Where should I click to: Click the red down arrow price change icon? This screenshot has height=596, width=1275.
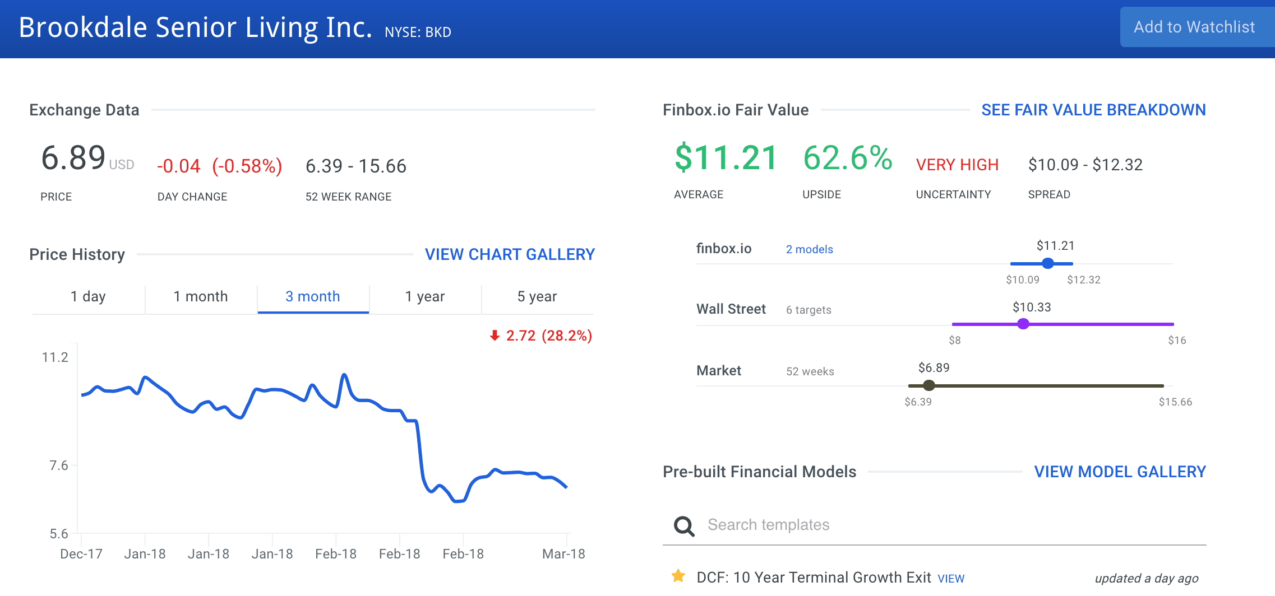(x=494, y=336)
